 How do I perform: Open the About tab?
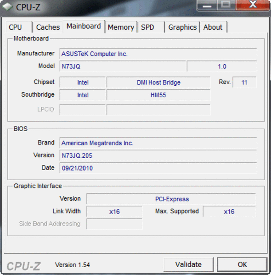click(214, 27)
